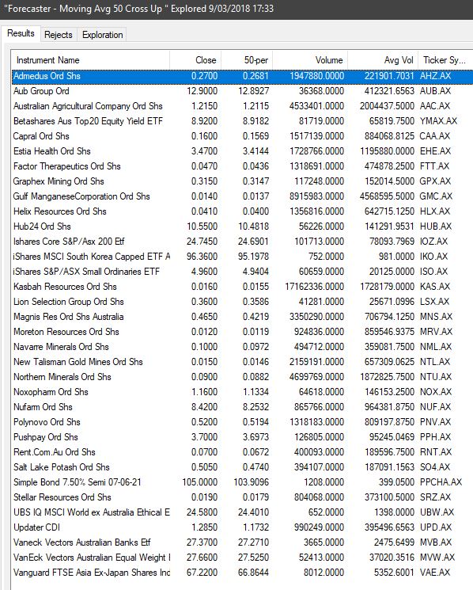Sort by the 50-per column header
Viewport: 473px width, 590px height.
(247, 60)
